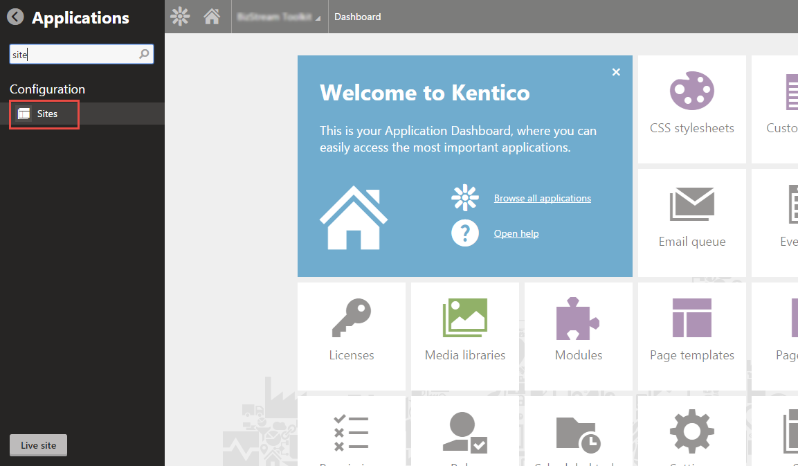This screenshot has width=798, height=466.
Task: Click the Live site button
Action: click(38, 445)
